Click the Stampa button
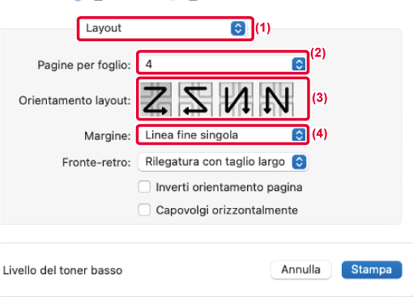 (372, 269)
